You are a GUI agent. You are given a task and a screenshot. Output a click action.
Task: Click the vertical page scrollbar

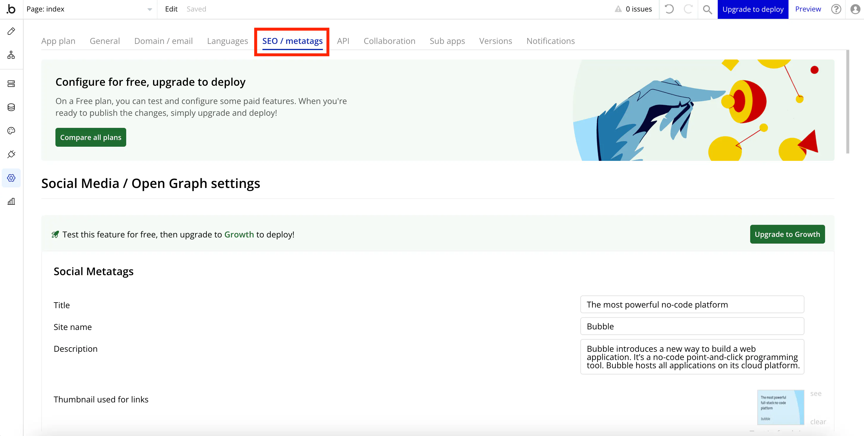coord(847,102)
